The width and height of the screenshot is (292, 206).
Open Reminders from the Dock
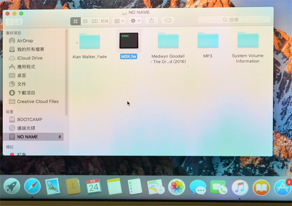click(135, 187)
